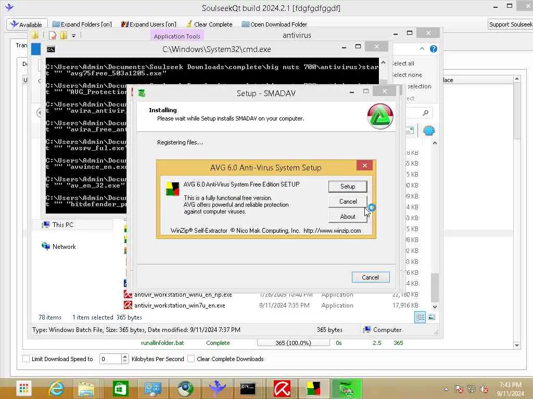The height and width of the screenshot is (399, 533).
Task: Switch Explorer to details view
Action: [x=420, y=317]
